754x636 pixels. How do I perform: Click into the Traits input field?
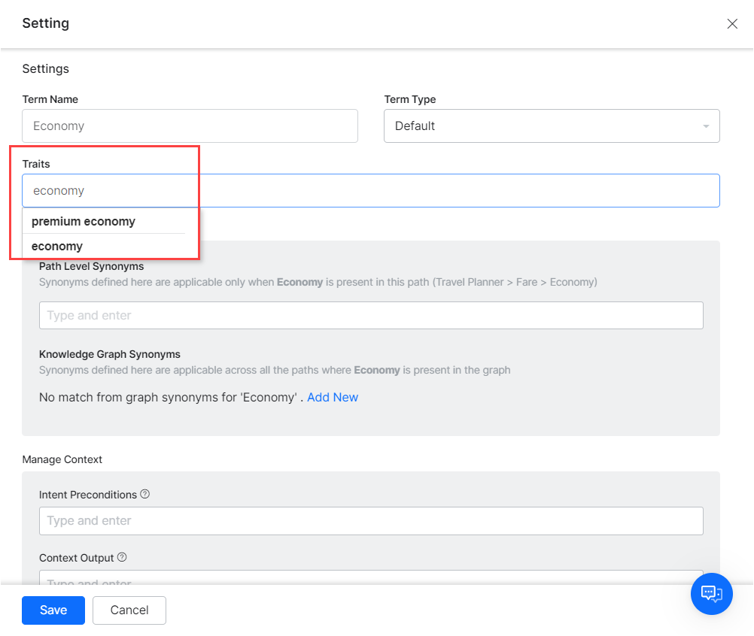click(x=451, y=191)
